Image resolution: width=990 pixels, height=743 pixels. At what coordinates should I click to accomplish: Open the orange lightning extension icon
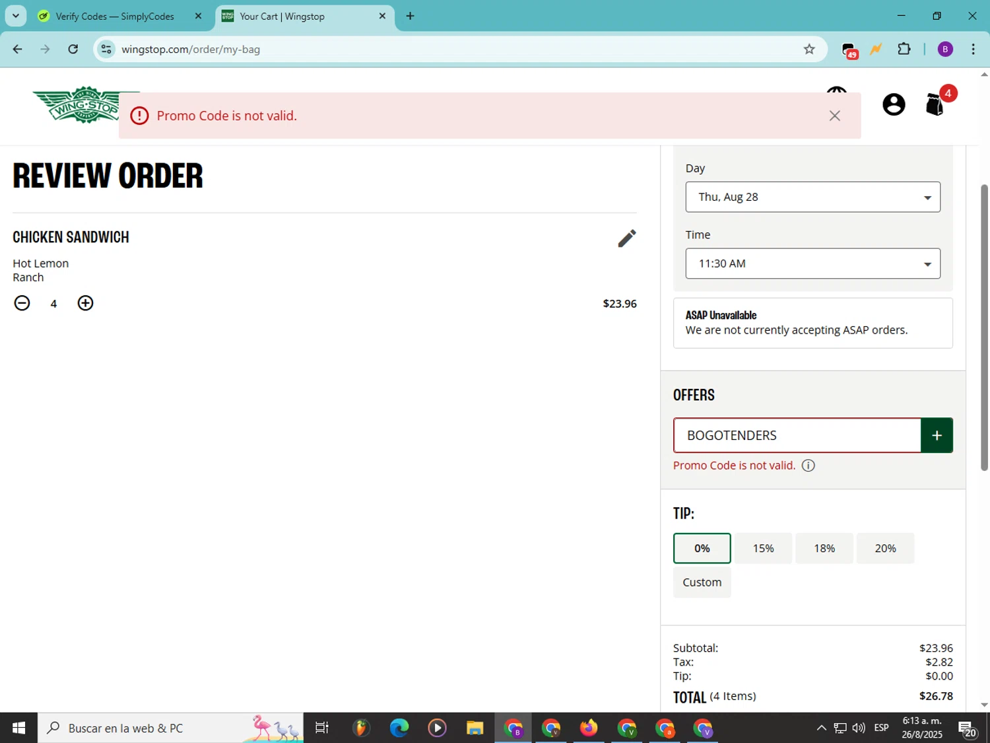[x=876, y=49]
